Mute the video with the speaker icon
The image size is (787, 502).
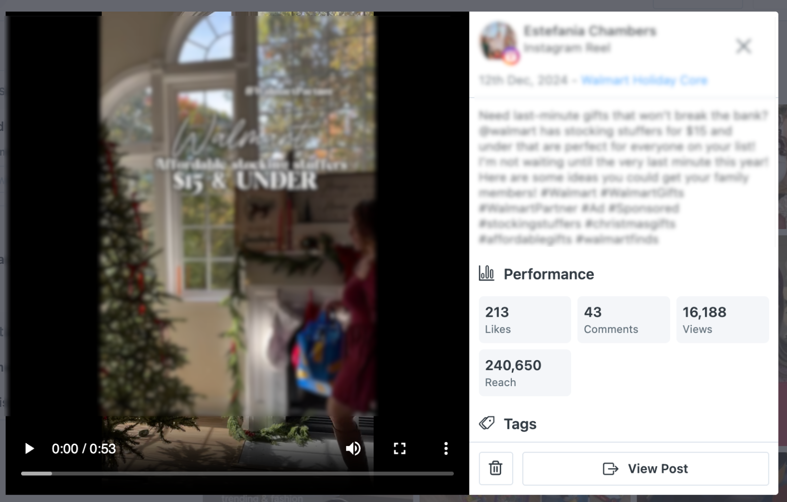pyautogui.click(x=353, y=449)
